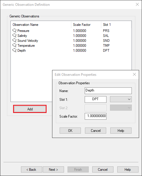Go to the Next wizard page
The height and width of the screenshot is (176, 142).
(54, 170)
